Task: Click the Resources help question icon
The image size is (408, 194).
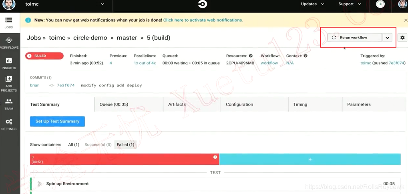Action: pyautogui.click(x=251, y=56)
